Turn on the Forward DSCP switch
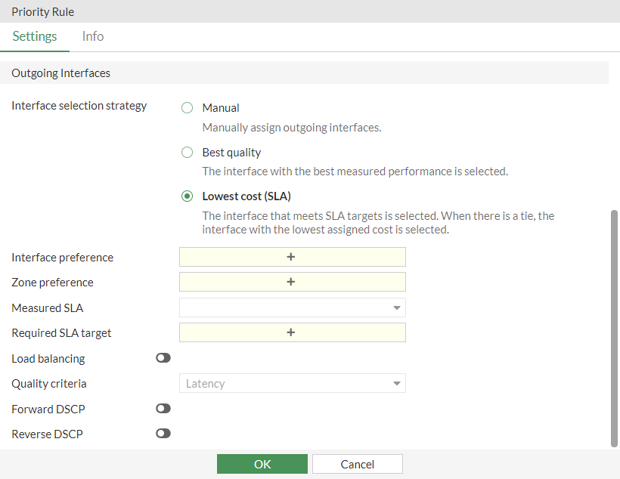The height and width of the screenshot is (479, 620). pyautogui.click(x=163, y=409)
